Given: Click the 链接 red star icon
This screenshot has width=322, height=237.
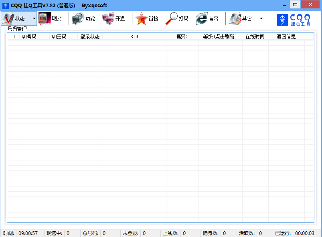Looking at the screenshot, I should 141,18.
